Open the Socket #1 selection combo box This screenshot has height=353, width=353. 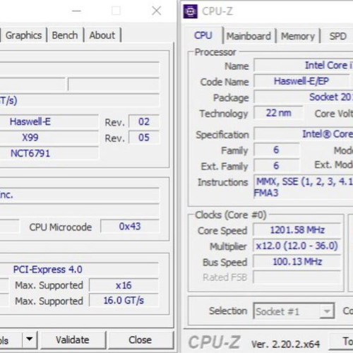point(294,311)
